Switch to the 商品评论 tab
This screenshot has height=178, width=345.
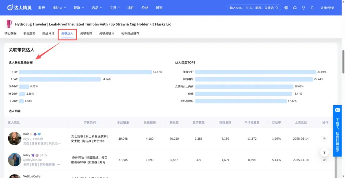tap(48, 34)
